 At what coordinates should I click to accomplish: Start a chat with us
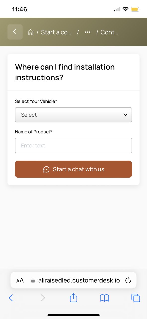tap(73, 169)
